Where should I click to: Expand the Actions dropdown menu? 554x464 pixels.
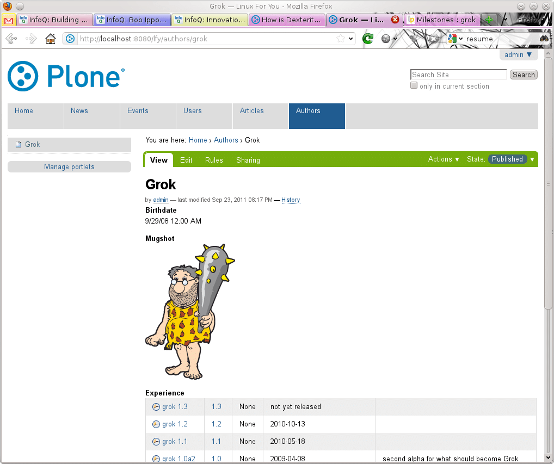click(444, 159)
